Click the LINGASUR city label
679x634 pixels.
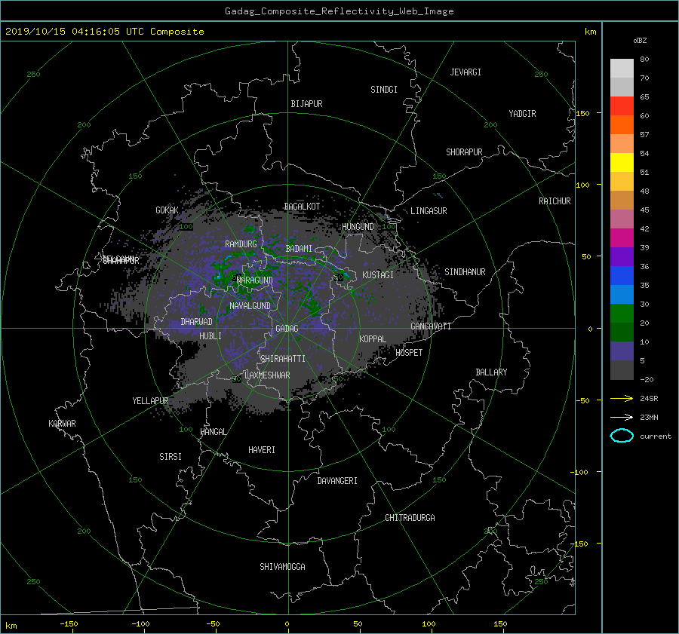429,211
